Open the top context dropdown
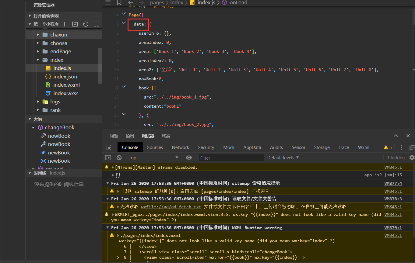The width and height of the screenshot is (415, 263). click(x=153, y=157)
